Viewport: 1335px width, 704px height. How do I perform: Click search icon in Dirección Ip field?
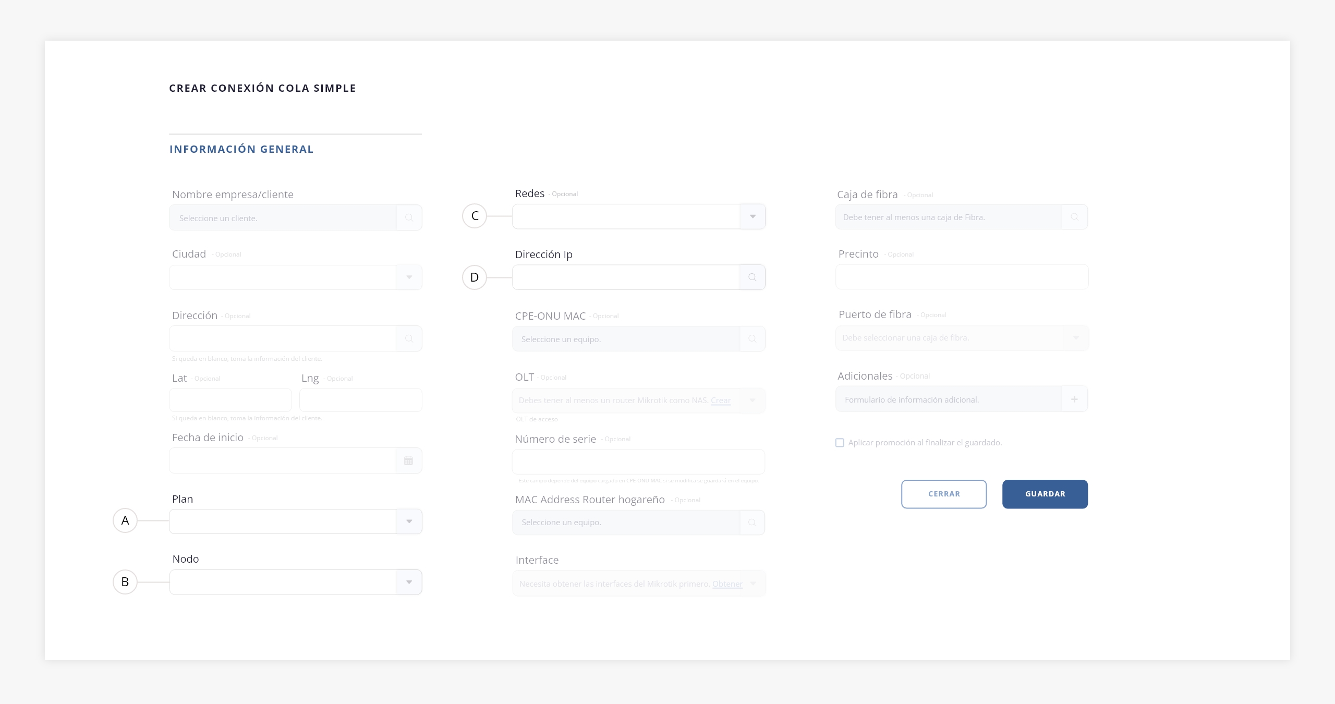click(x=752, y=277)
